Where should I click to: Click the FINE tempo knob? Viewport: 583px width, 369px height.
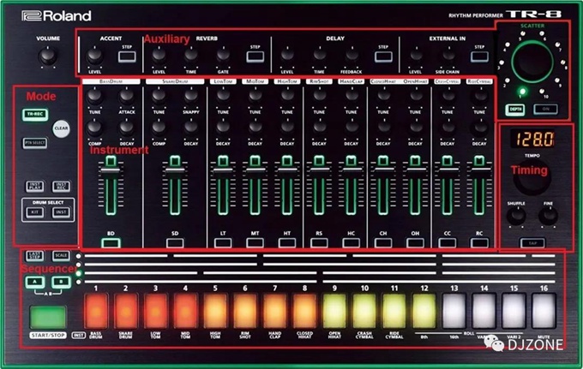point(549,216)
